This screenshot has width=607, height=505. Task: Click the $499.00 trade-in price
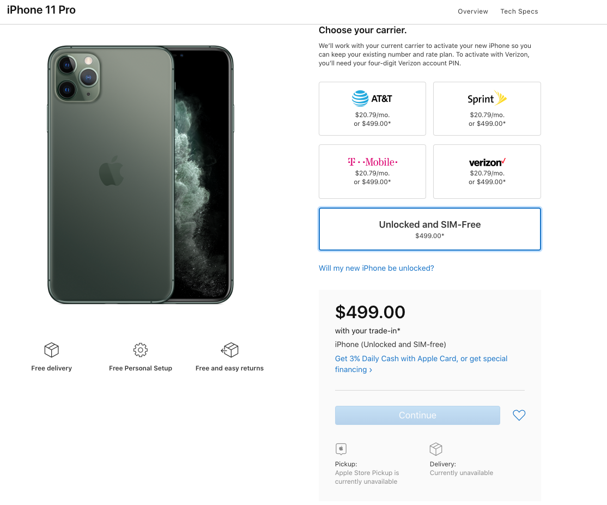coord(370,312)
